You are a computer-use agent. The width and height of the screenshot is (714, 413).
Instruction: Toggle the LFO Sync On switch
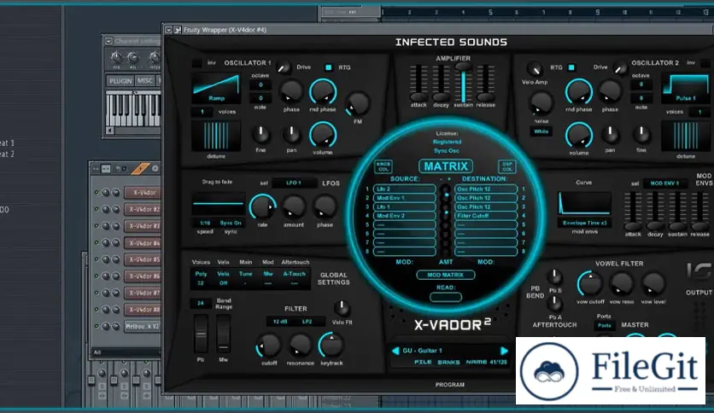tap(231, 223)
